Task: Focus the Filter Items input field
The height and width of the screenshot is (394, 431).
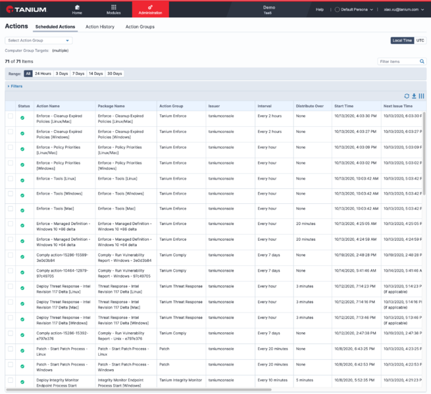Action: (x=398, y=62)
